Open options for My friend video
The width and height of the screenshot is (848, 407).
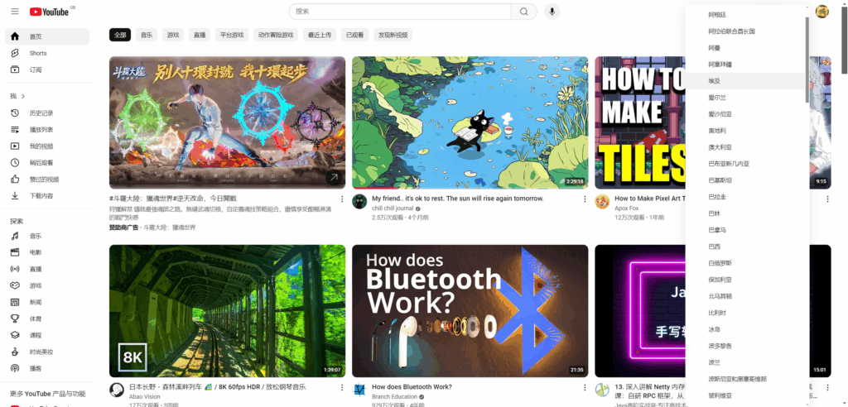[x=585, y=199]
